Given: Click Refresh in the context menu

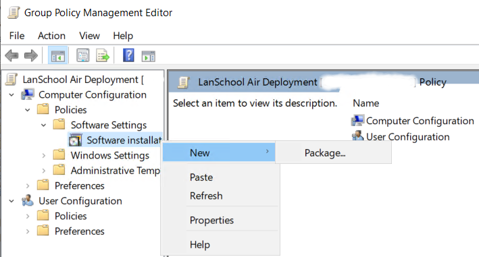Looking at the screenshot, I should coord(206,196).
